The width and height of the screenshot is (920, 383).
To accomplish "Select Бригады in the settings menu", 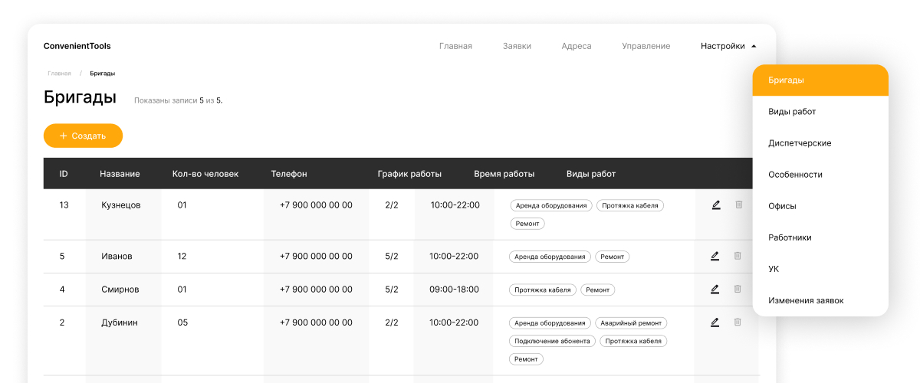I will [x=820, y=80].
